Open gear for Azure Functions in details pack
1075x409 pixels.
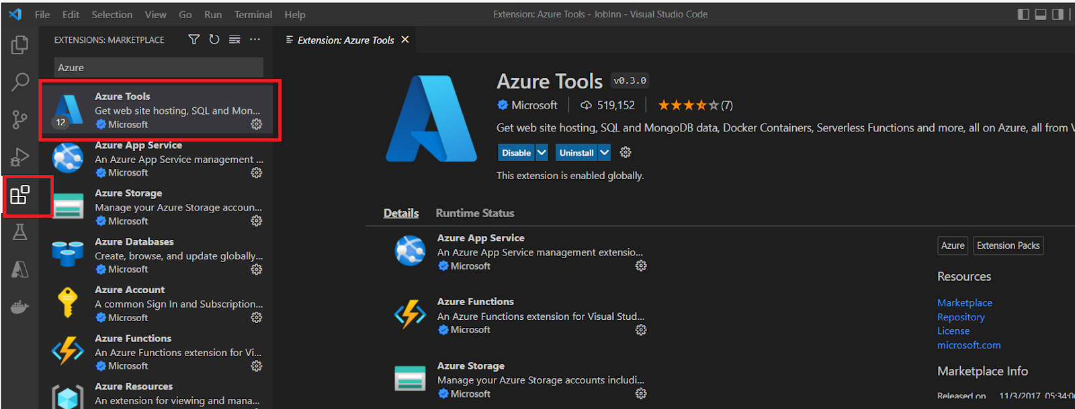[x=641, y=330]
